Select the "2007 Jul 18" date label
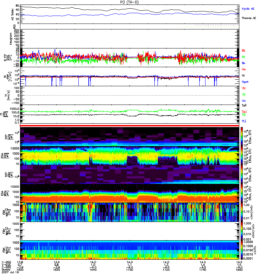This screenshot has width=259, height=277. (10, 272)
